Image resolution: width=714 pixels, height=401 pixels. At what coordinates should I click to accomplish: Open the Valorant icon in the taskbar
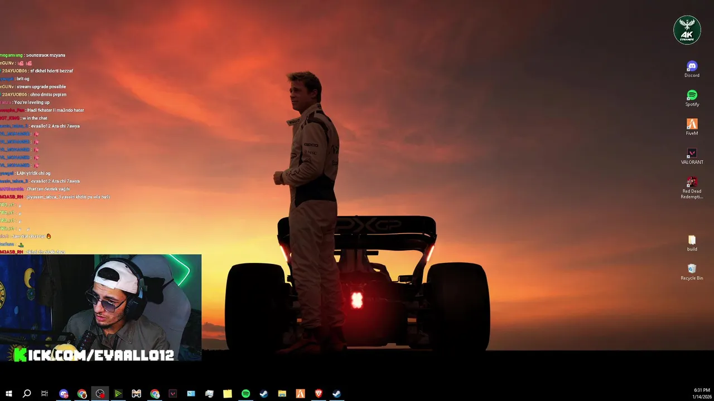coord(173,394)
